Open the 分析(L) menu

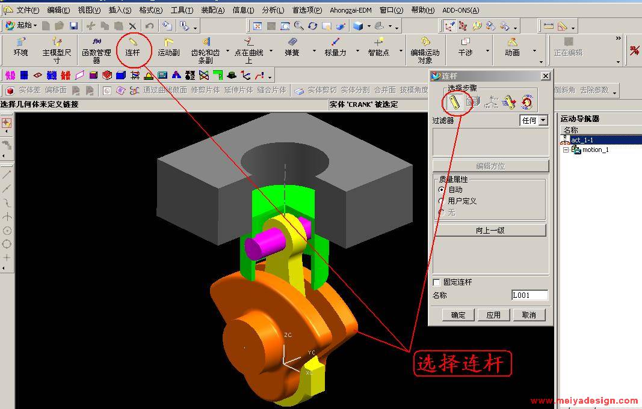click(273, 10)
